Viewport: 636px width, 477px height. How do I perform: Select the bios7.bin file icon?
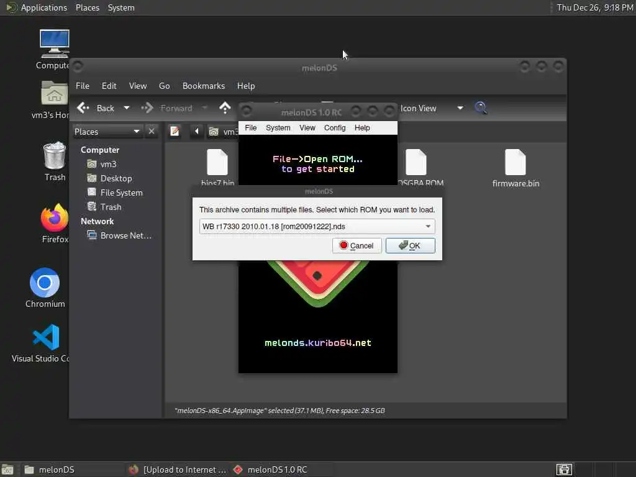click(217, 162)
